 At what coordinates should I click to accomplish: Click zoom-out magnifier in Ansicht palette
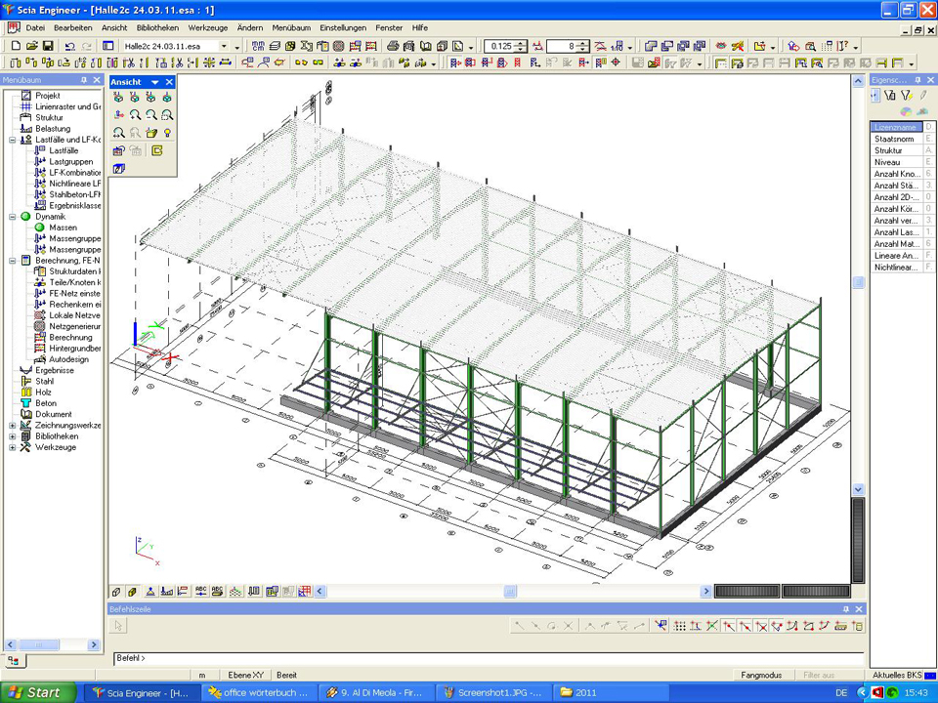(151, 114)
